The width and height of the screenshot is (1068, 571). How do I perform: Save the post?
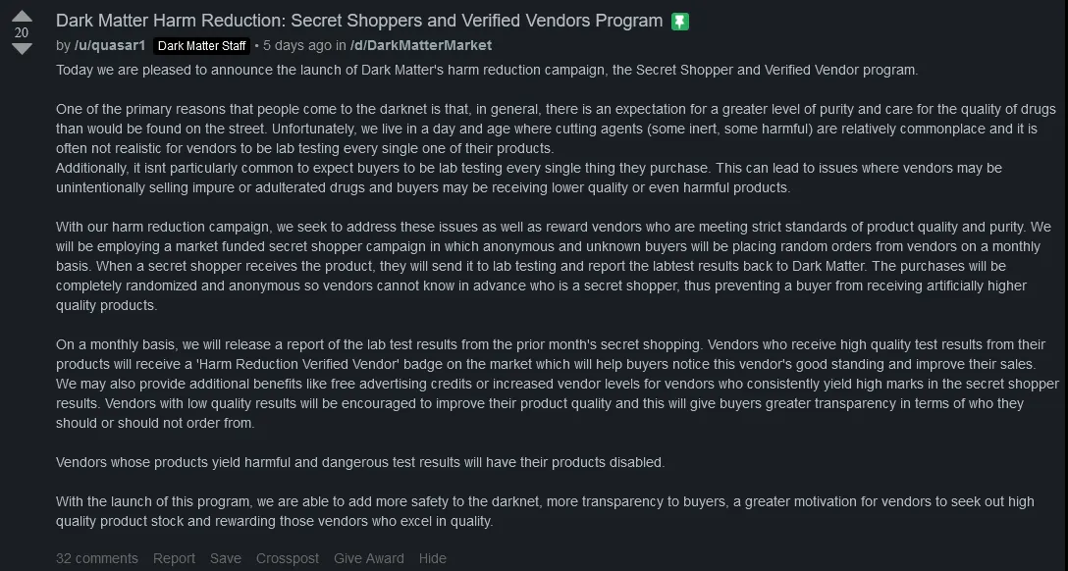click(225, 558)
